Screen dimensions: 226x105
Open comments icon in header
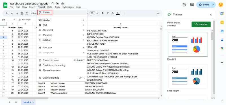[192, 4]
